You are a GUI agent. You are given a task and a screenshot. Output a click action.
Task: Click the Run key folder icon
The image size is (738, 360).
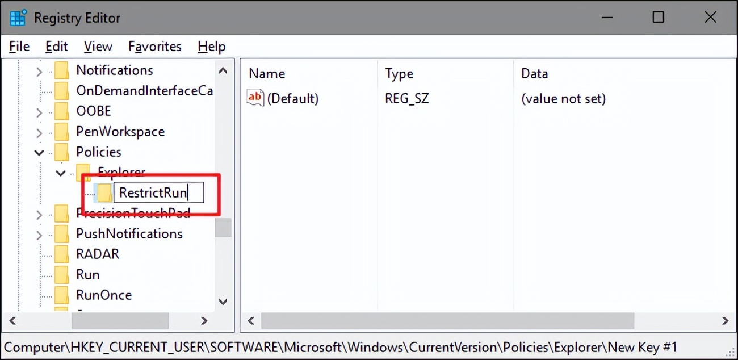pyautogui.click(x=61, y=274)
